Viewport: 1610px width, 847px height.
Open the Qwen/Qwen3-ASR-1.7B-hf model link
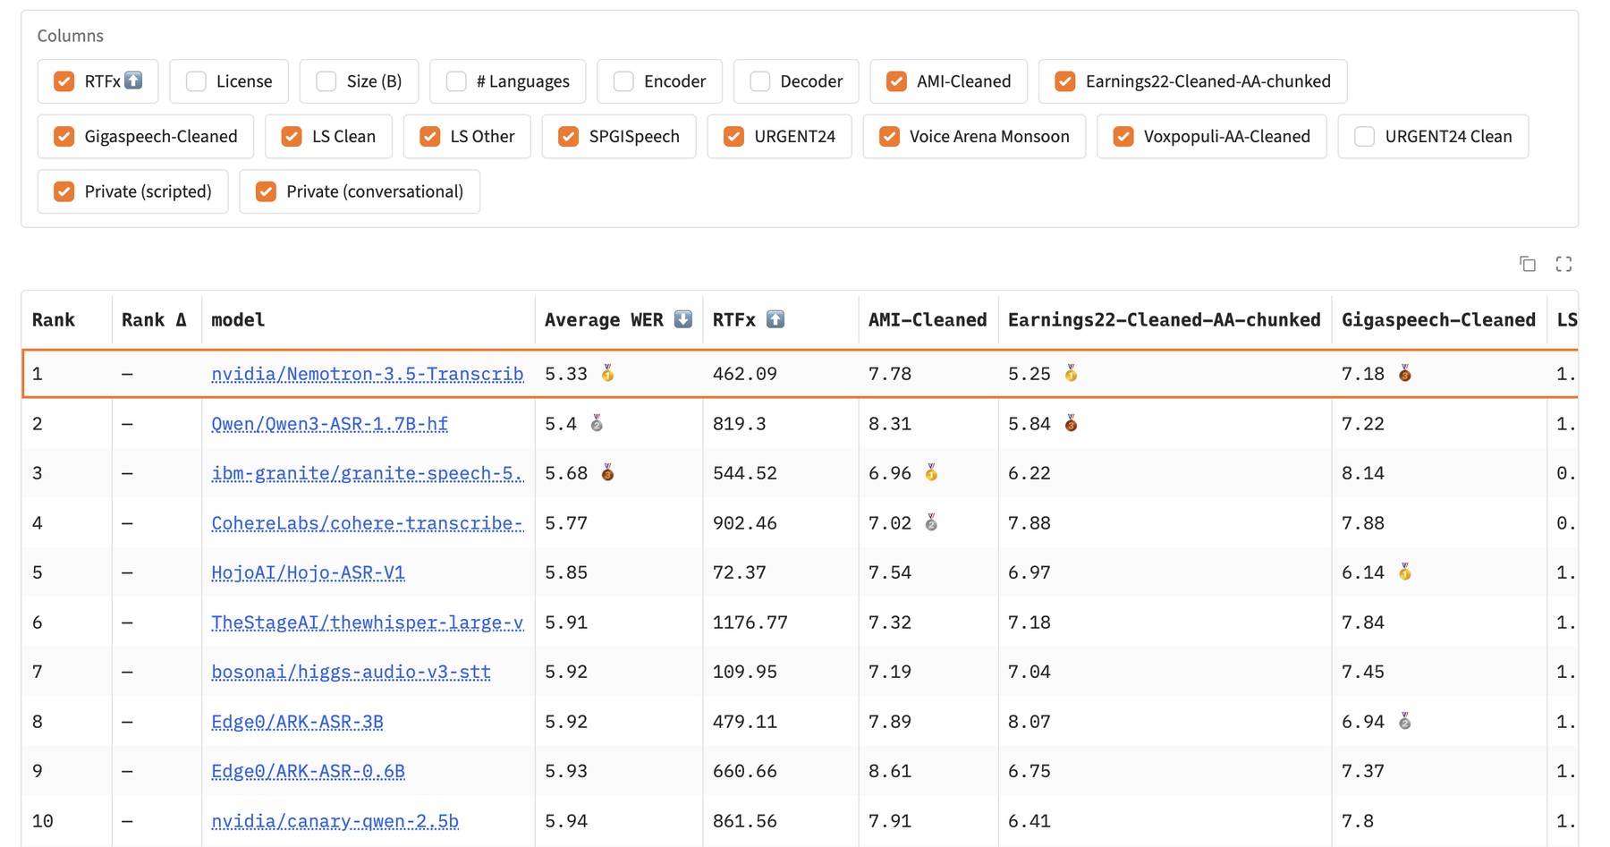(x=329, y=424)
